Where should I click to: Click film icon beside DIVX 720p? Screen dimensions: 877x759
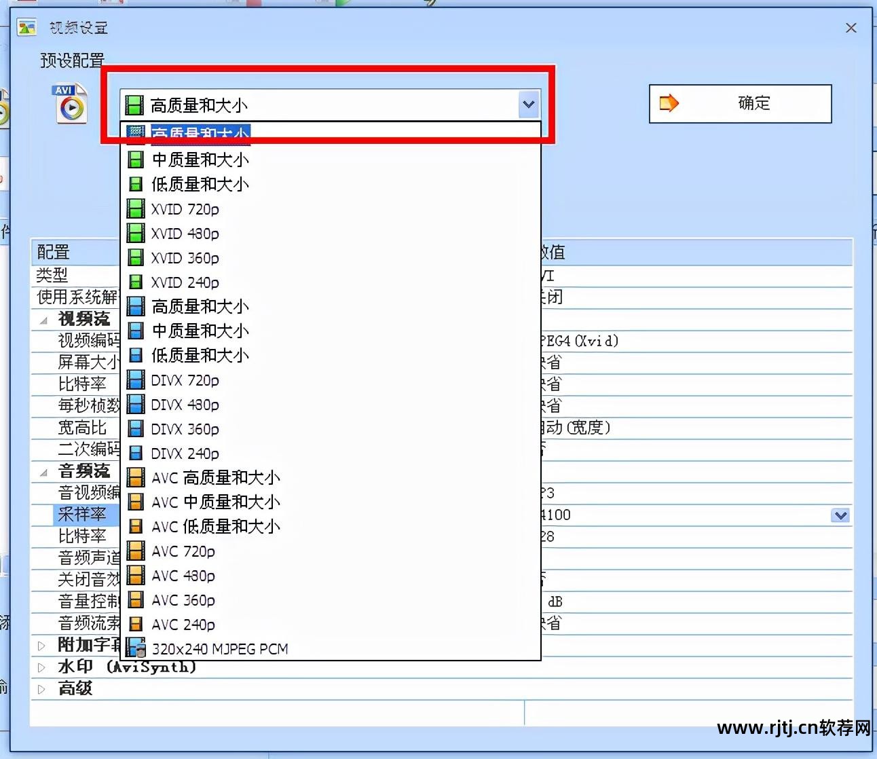136,379
